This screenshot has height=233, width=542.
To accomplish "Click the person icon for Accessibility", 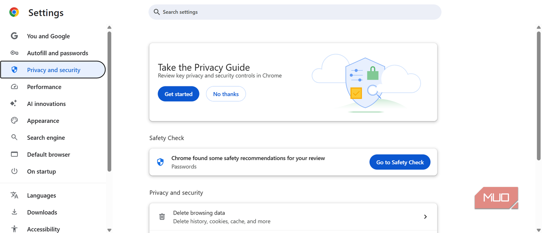I will 14,229.
